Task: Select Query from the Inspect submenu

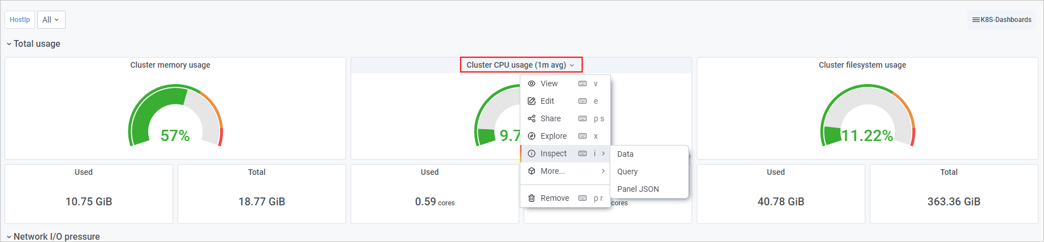Action: tap(627, 171)
